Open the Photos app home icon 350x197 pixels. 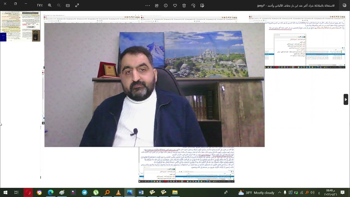pos(345,5)
